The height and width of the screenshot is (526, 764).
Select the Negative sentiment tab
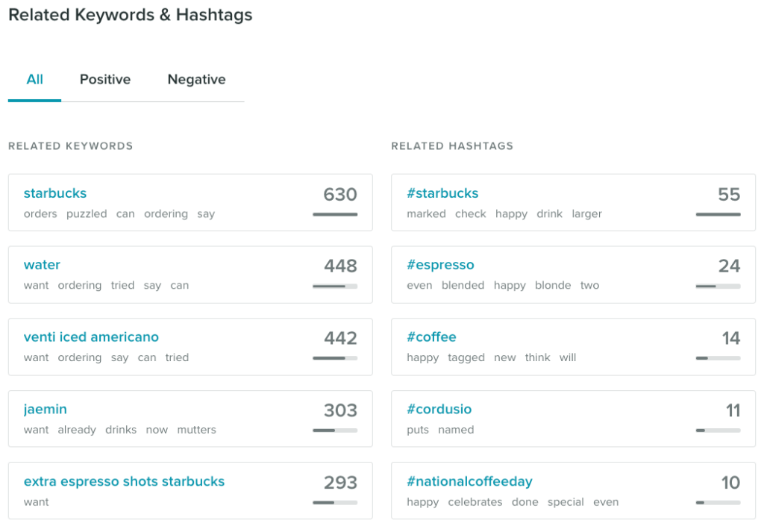pyautogui.click(x=196, y=79)
